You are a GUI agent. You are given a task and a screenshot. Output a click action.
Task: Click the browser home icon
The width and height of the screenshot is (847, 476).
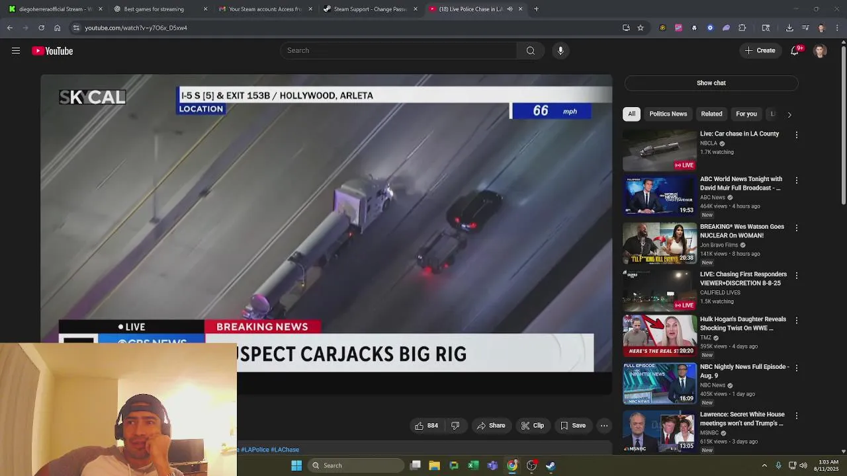coord(57,28)
